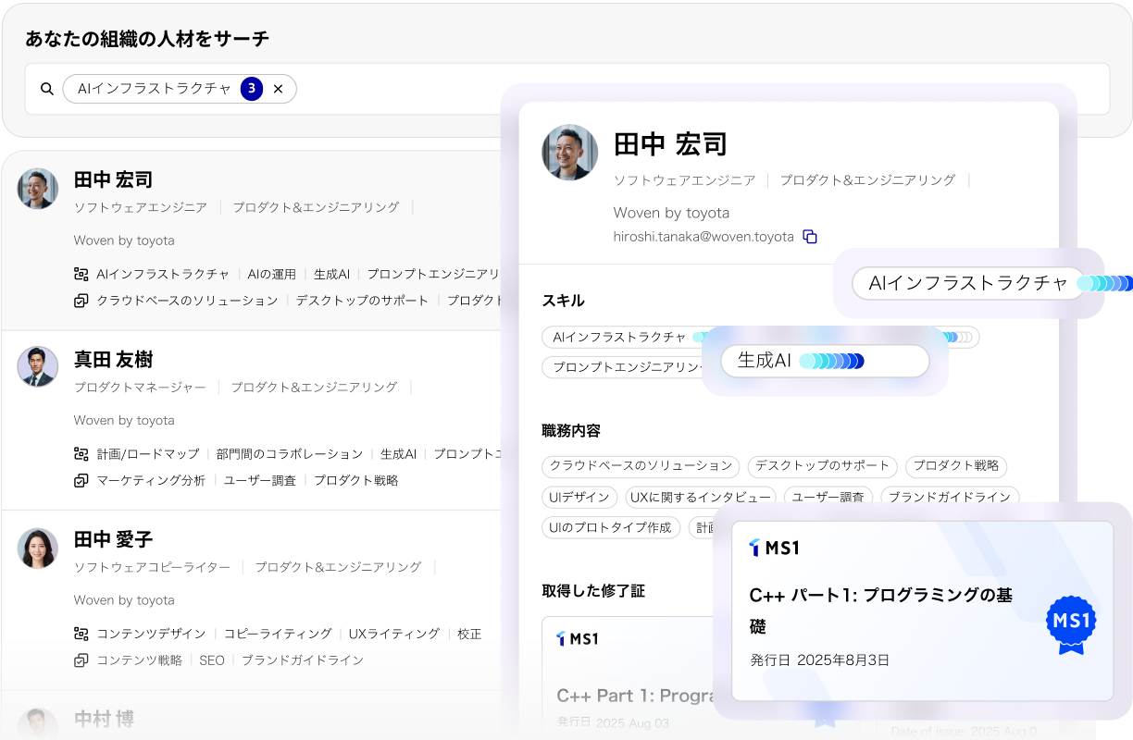Image resolution: width=1133 pixels, height=740 pixels.
Task: Click the large profile photo in the detail panel
Action: coord(570,153)
